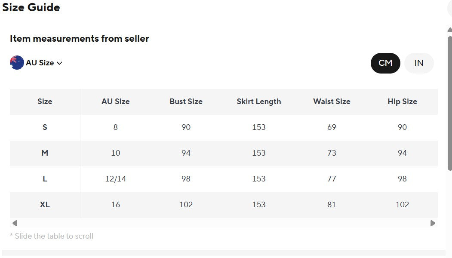Switch measurements to CM
The width and height of the screenshot is (452, 258).
coord(385,63)
